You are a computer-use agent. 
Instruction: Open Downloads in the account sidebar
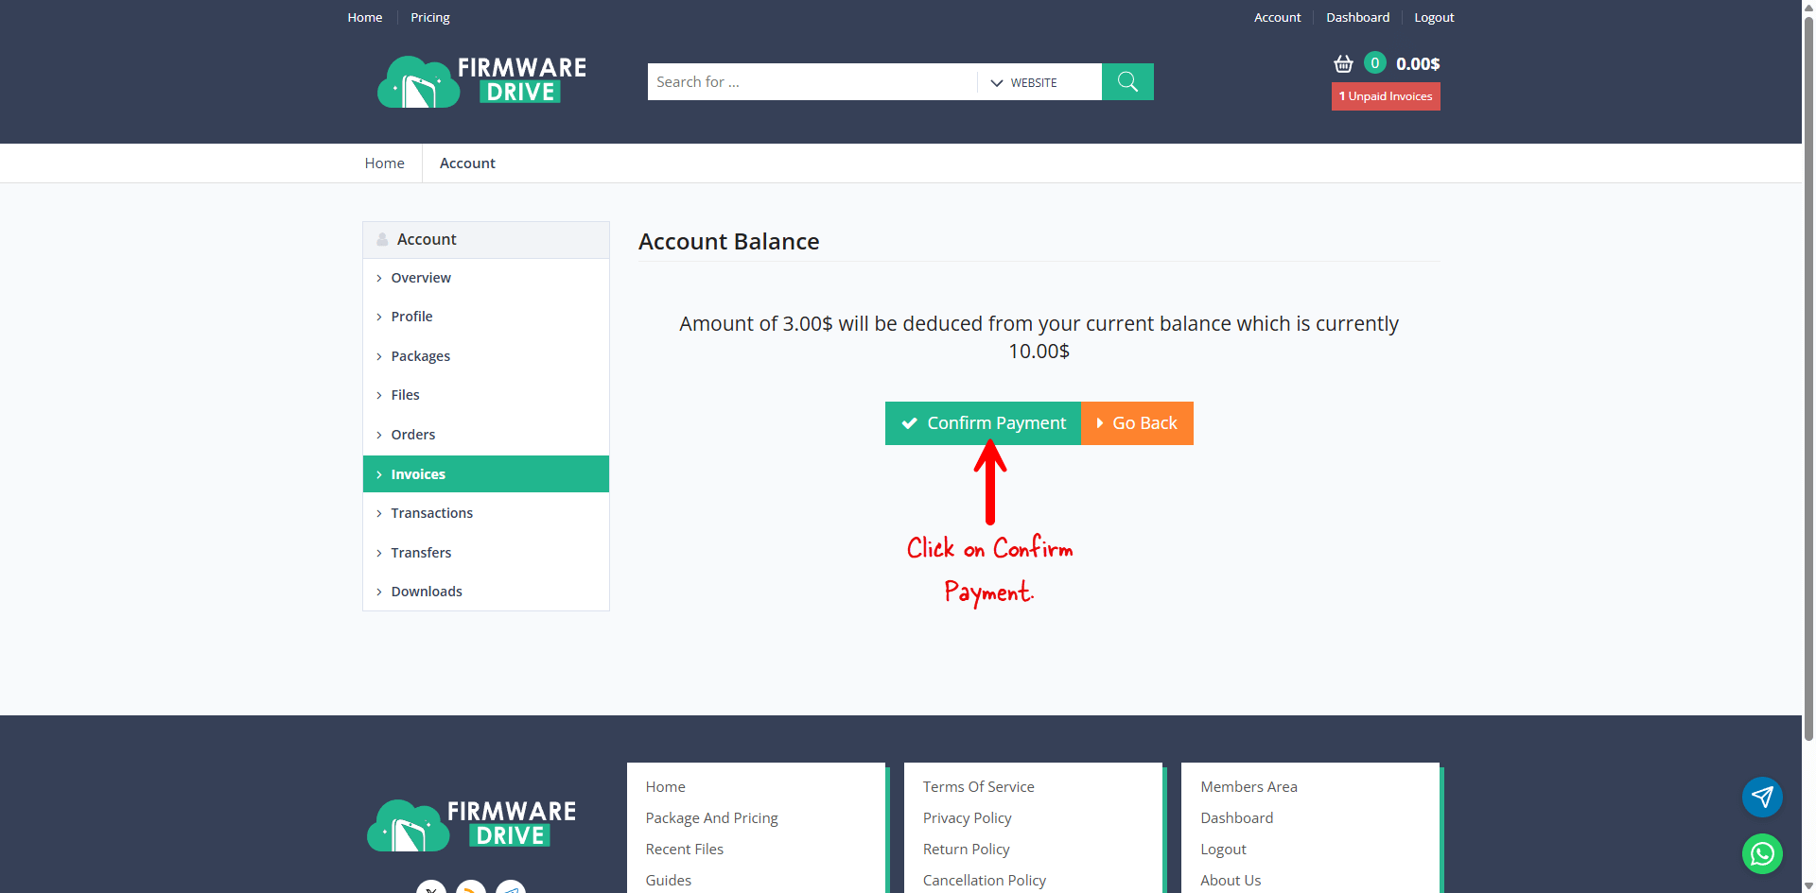point(427,592)
